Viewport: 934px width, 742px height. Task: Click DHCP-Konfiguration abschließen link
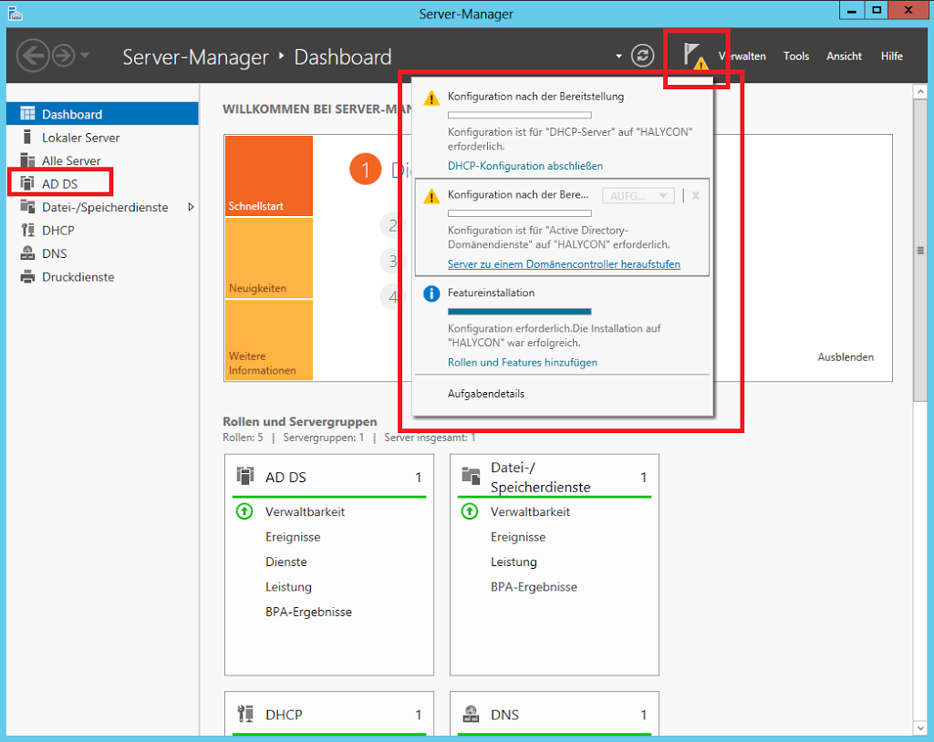(524, 166)
